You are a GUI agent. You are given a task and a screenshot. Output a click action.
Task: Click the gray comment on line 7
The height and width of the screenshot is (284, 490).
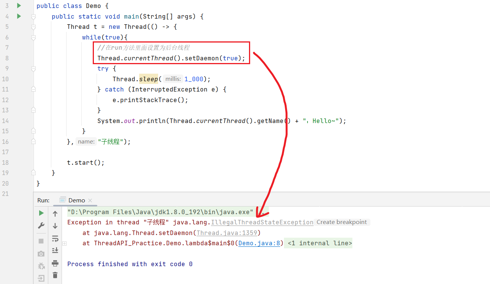click(143, 48)
